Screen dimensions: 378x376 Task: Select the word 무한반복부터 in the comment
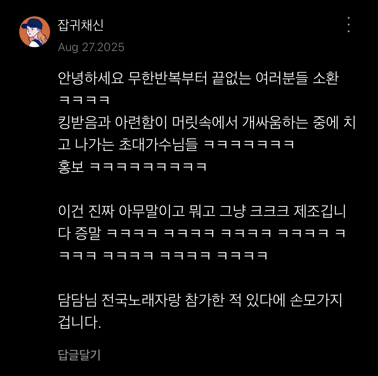pos(167,78)
